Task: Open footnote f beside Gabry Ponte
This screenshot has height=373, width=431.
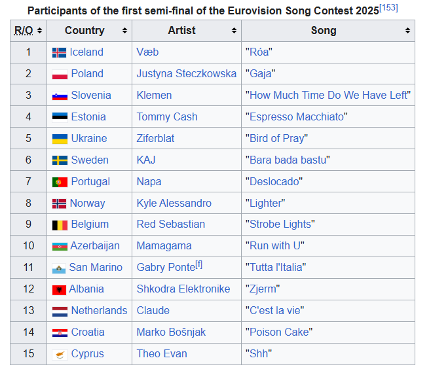Action: [x=198, y=265]
